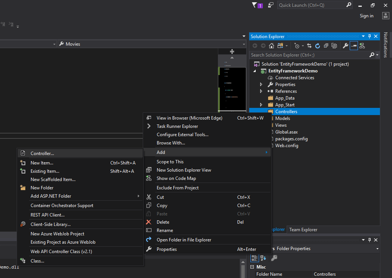Click the split-editor handle above the minimap
392x278 pixels.
click(232, 51)
